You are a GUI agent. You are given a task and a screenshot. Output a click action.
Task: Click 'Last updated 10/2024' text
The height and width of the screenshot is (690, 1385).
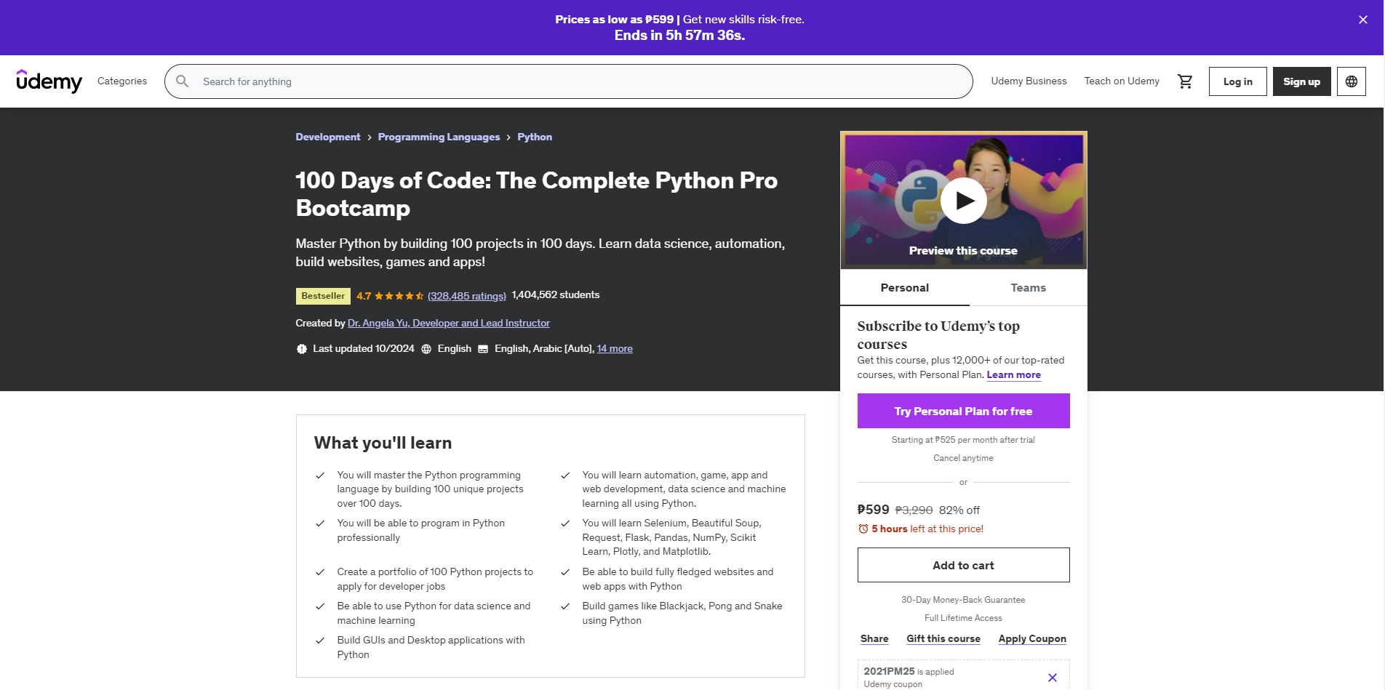364,349
